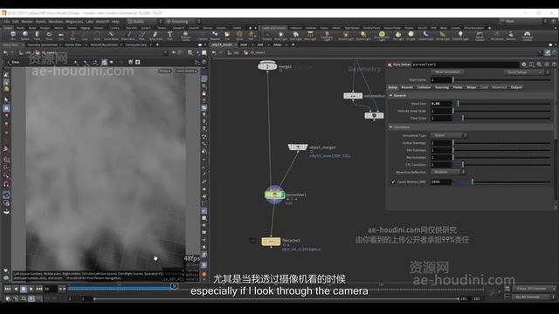Switch to the Fields tab
This screenshot has width=559, height=314.
click(x=458, y=87)
